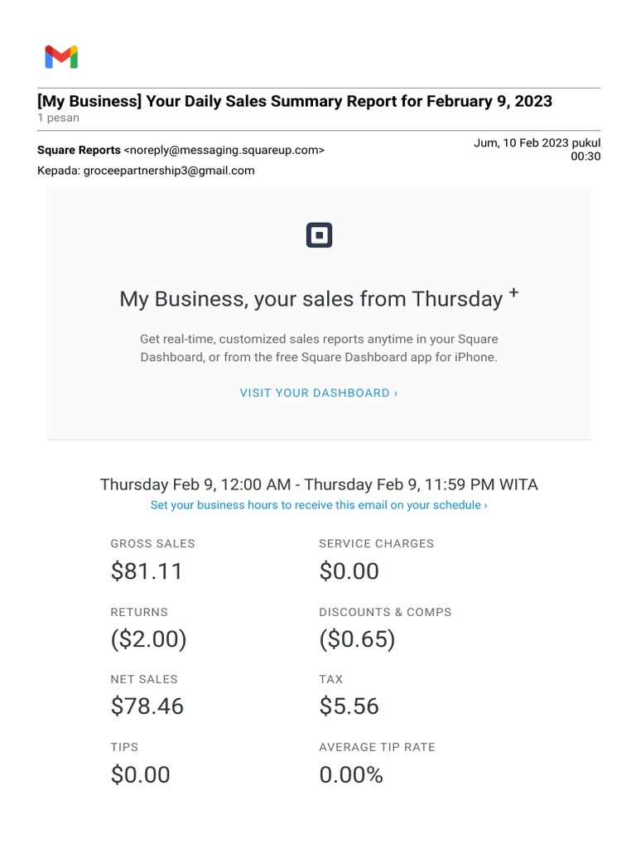The width and height of the screenshot is (636, 848).
Task: Click the Gmail logo icon
Action: click(x=61, y=57)
